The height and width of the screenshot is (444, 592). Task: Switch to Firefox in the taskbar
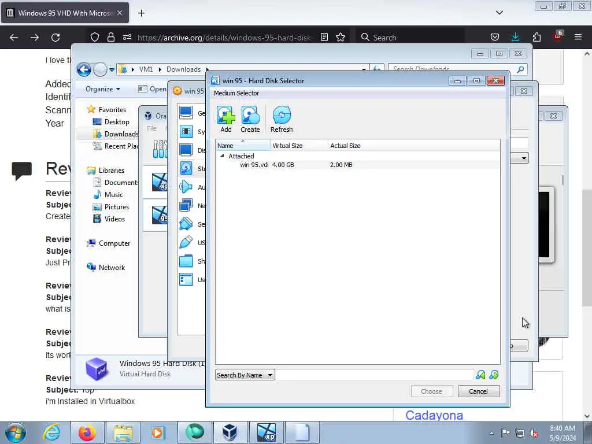(87, 432)
